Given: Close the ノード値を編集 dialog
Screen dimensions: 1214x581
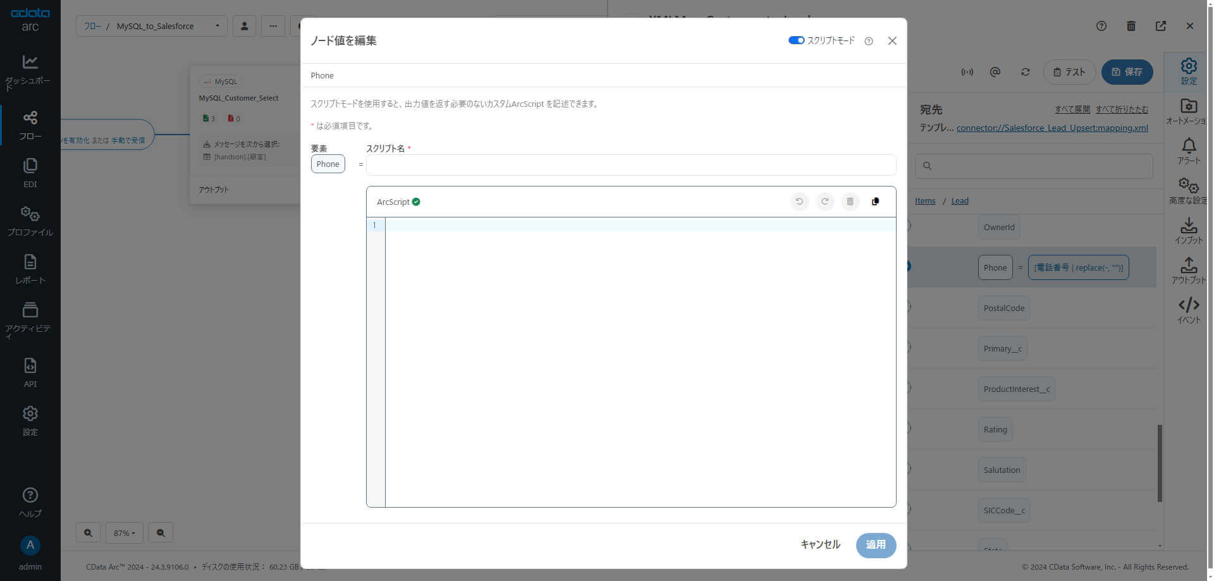Looking at the screenshot, I should tap(892, 41).
